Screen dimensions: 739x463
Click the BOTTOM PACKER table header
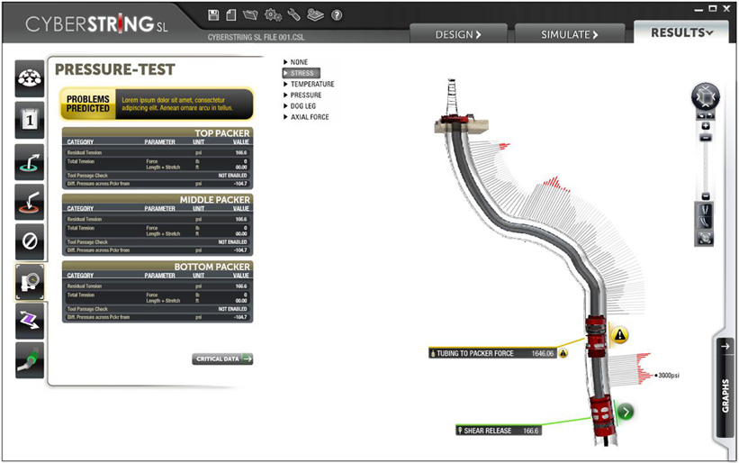(158, 267)
